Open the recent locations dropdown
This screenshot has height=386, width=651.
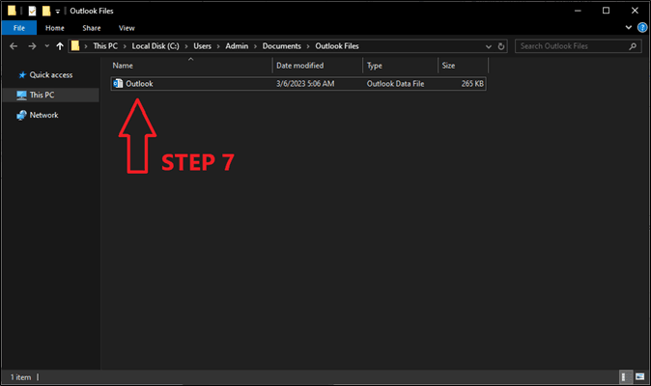pyautogui.click(x=44, y=45)
